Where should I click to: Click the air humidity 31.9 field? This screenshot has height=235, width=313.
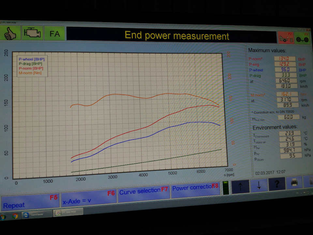coord(291,144)
